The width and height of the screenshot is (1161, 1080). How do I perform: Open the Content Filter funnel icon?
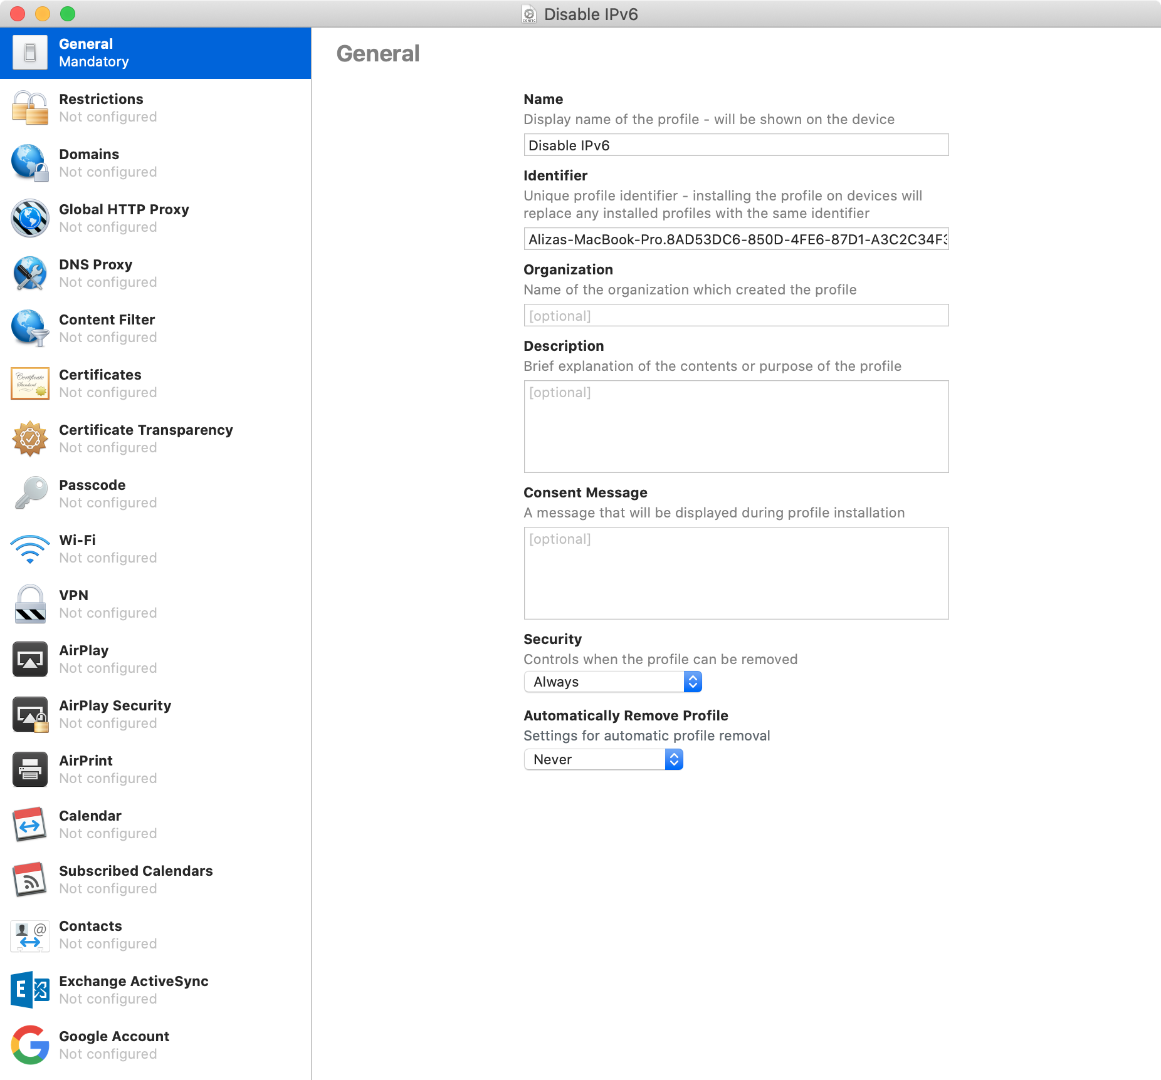tap(29, 328)
